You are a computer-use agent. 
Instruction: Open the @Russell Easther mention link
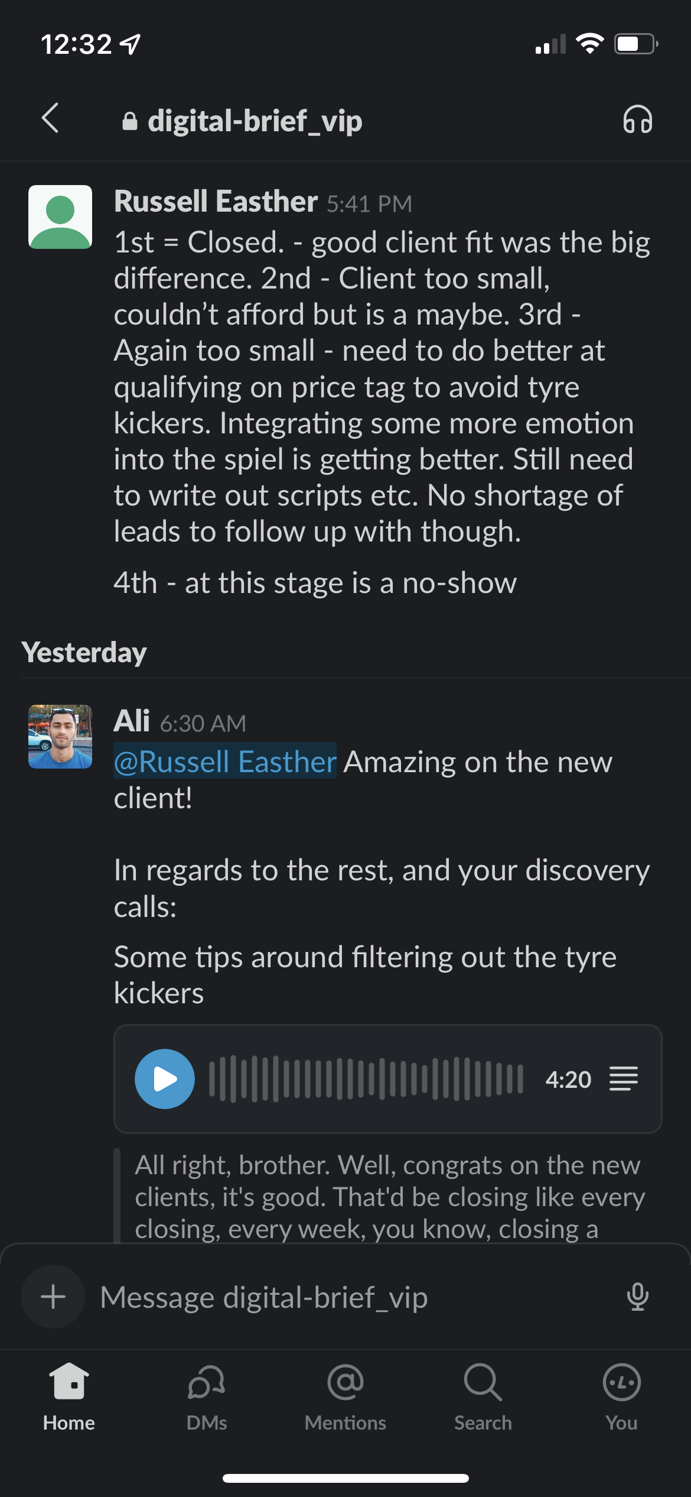click(x=225, y=762)
